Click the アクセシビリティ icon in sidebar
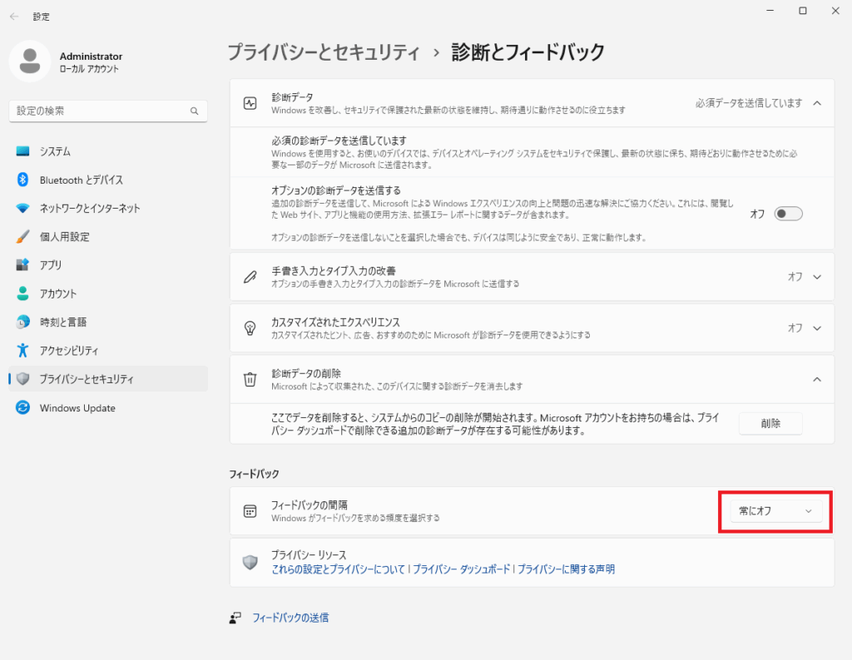The height and width of the screenshot is (660, 852). [x=23, y=350]
